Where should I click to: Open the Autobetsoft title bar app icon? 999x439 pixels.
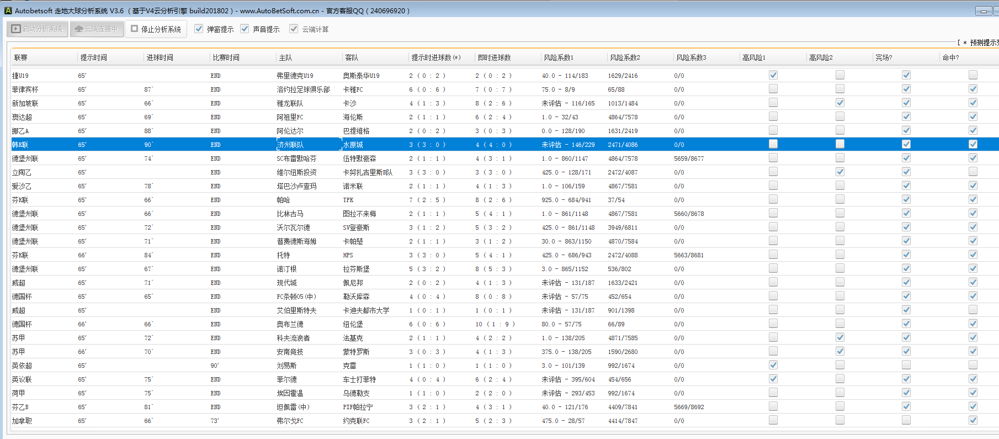tap(8, 10)
